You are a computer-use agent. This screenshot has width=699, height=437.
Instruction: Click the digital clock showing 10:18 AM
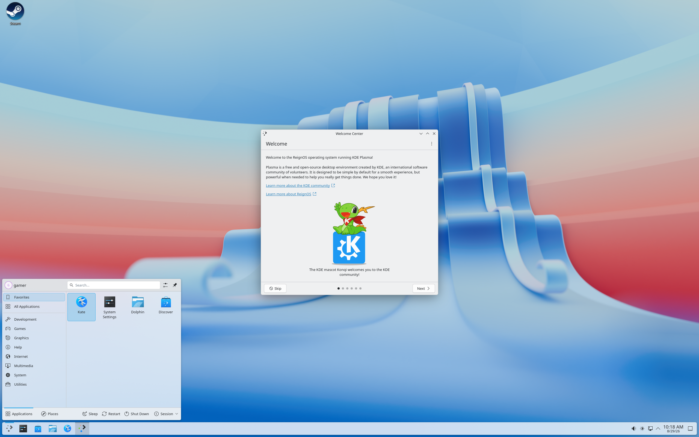[673, 429]
